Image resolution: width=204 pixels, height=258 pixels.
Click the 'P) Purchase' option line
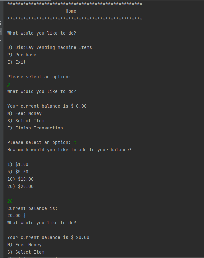tap(22, 55)
